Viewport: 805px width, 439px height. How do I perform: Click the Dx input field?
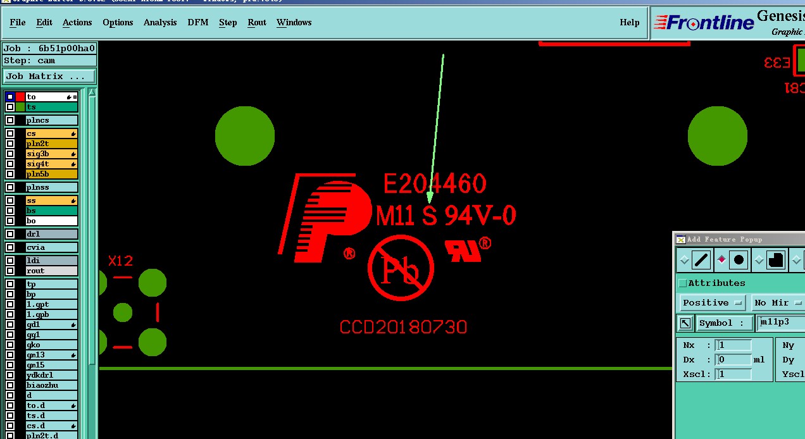tap(733, 360)
